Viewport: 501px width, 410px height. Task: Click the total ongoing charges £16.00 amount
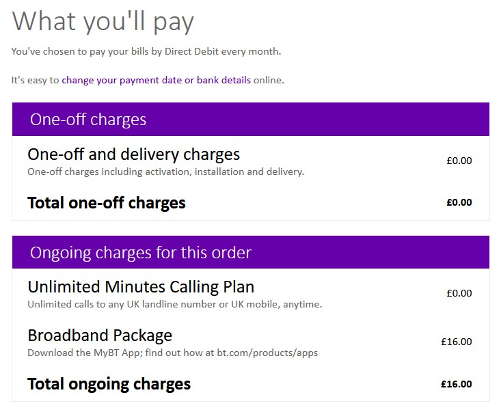(457, 384)
